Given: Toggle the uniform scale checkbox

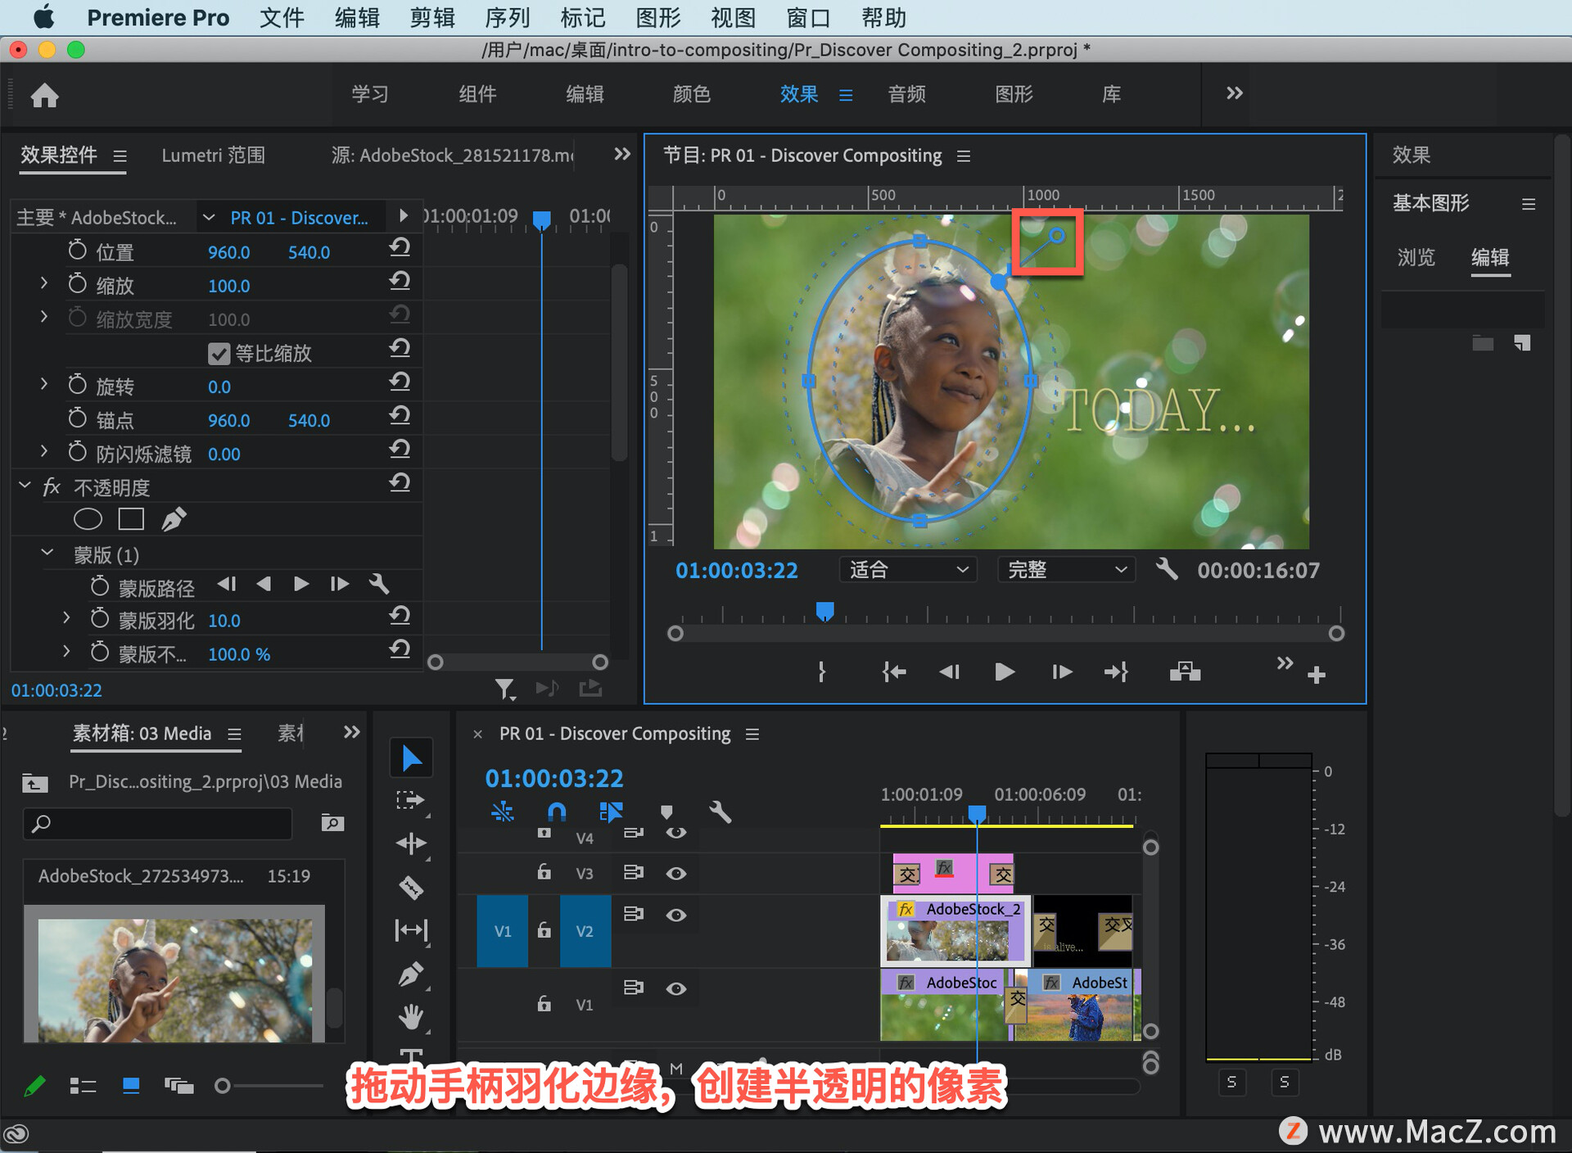Looking at the screenshot, I should (x=219, y=353).
